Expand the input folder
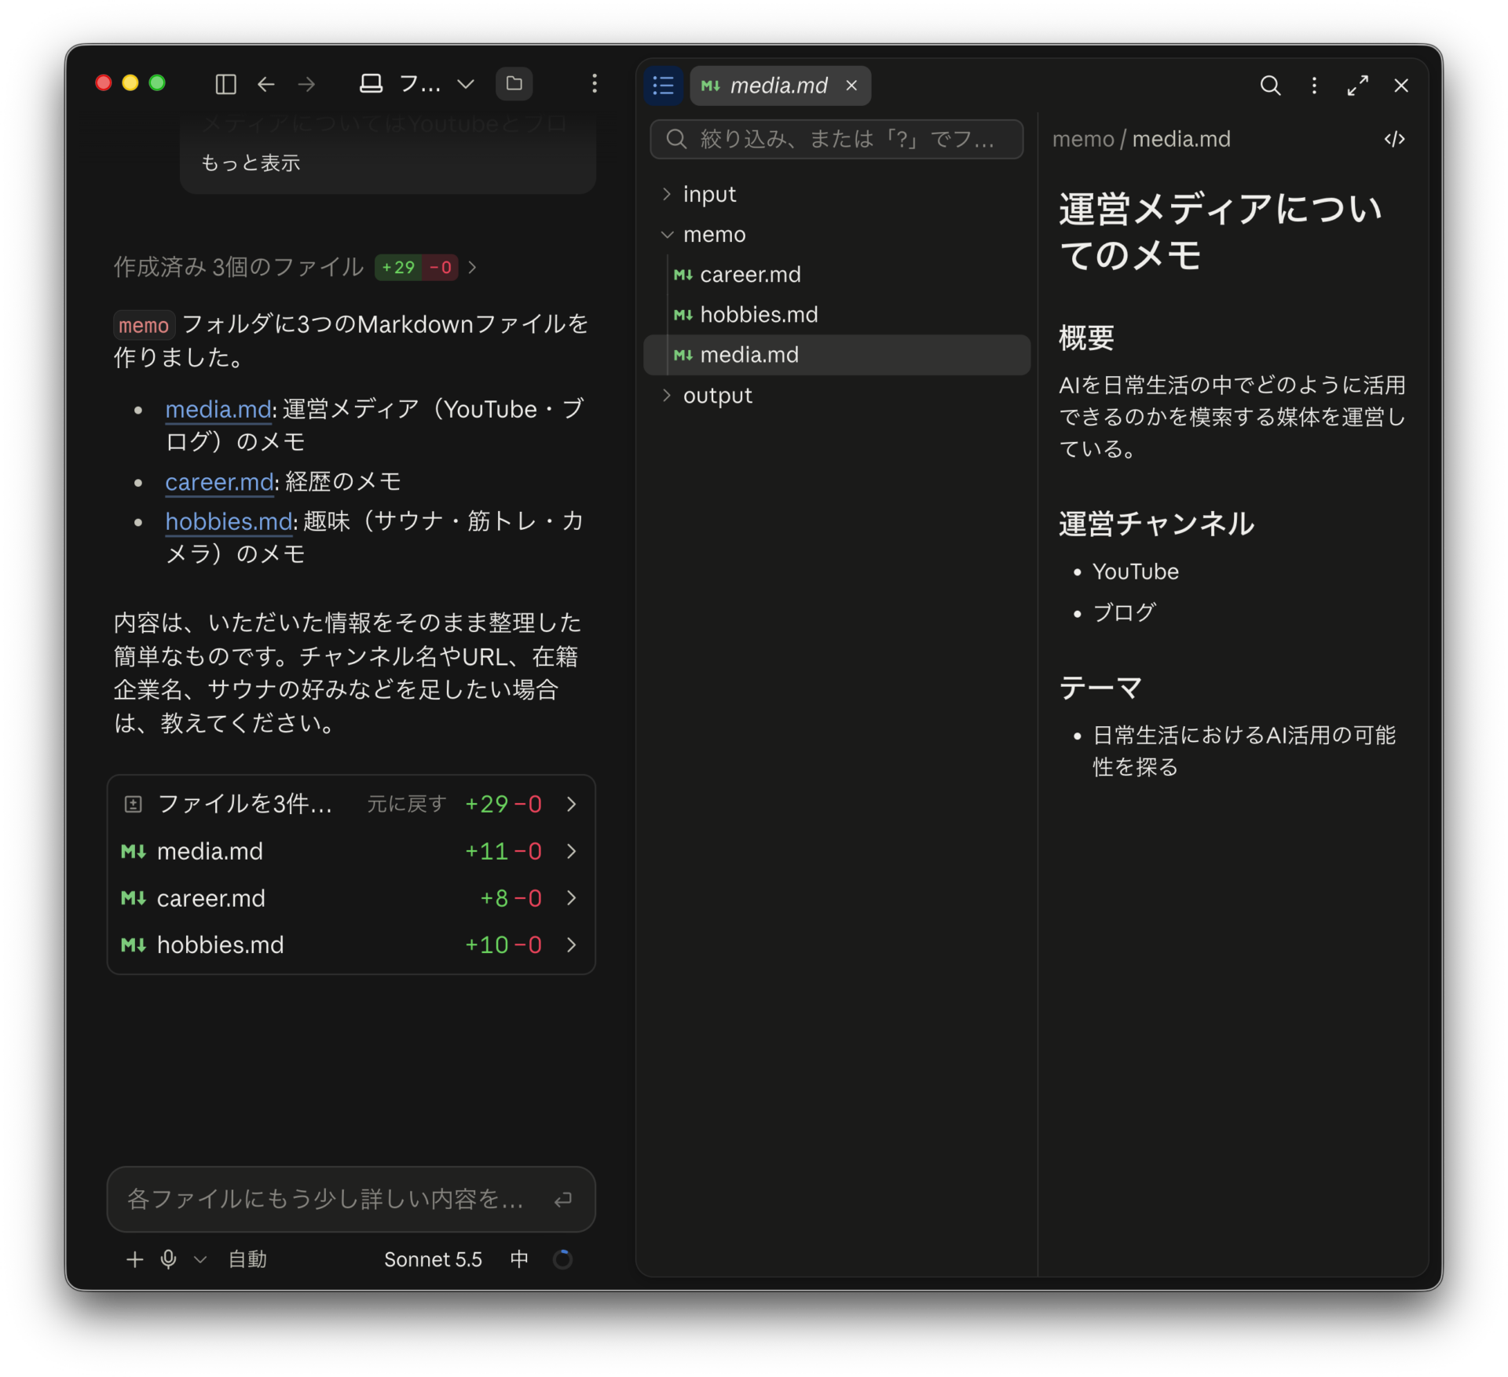Screen dimensions: 1508x1377 pyautogui.click(x=837, y=194)
